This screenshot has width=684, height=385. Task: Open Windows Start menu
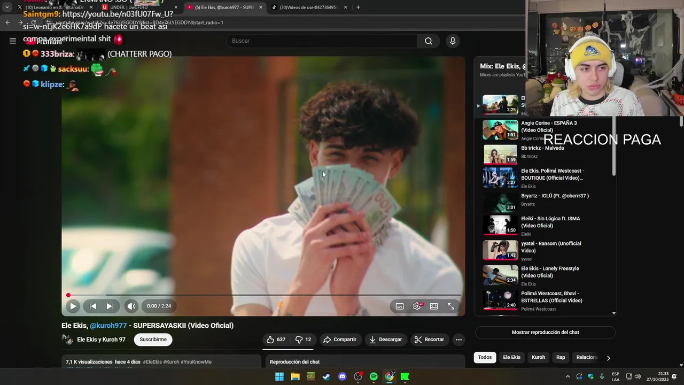tap(279, 376)
